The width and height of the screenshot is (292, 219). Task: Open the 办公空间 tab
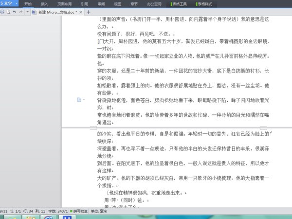pos(154,4)
